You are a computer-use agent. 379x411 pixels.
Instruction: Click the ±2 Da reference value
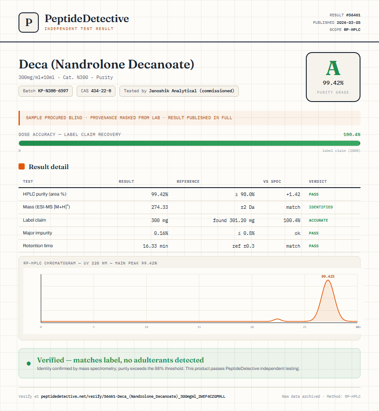(248, 207)
